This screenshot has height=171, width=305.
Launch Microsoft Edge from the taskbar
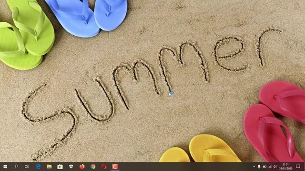[38, 167]
